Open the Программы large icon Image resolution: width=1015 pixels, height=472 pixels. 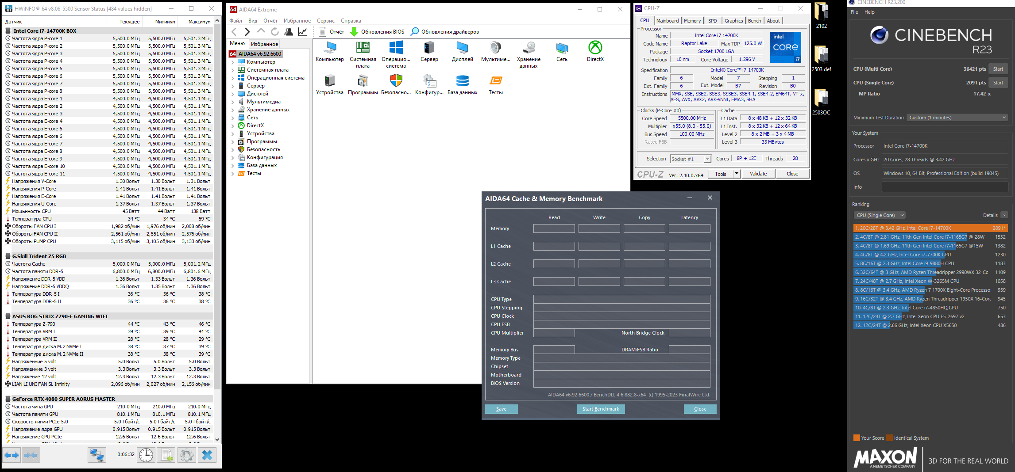[363, 84]
